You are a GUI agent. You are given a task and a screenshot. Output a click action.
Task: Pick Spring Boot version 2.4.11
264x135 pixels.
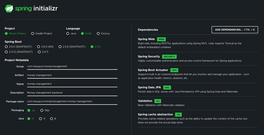[x=39, y=52]
